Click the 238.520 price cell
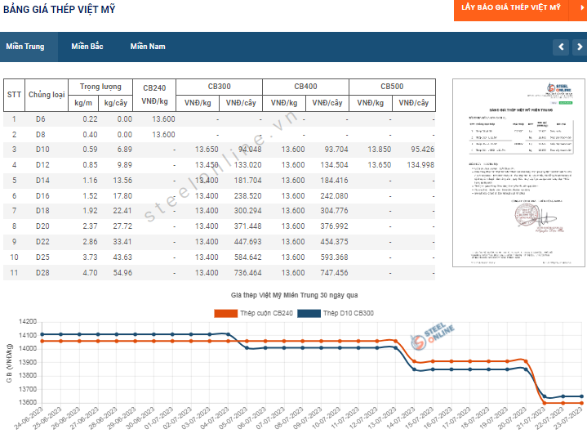The image size is (587, 434). [x=248, y=196]
